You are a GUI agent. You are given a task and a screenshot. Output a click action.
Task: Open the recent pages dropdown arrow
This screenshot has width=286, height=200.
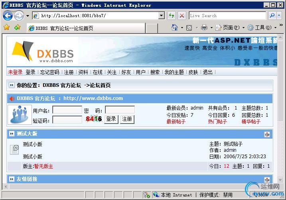point(28,16)
